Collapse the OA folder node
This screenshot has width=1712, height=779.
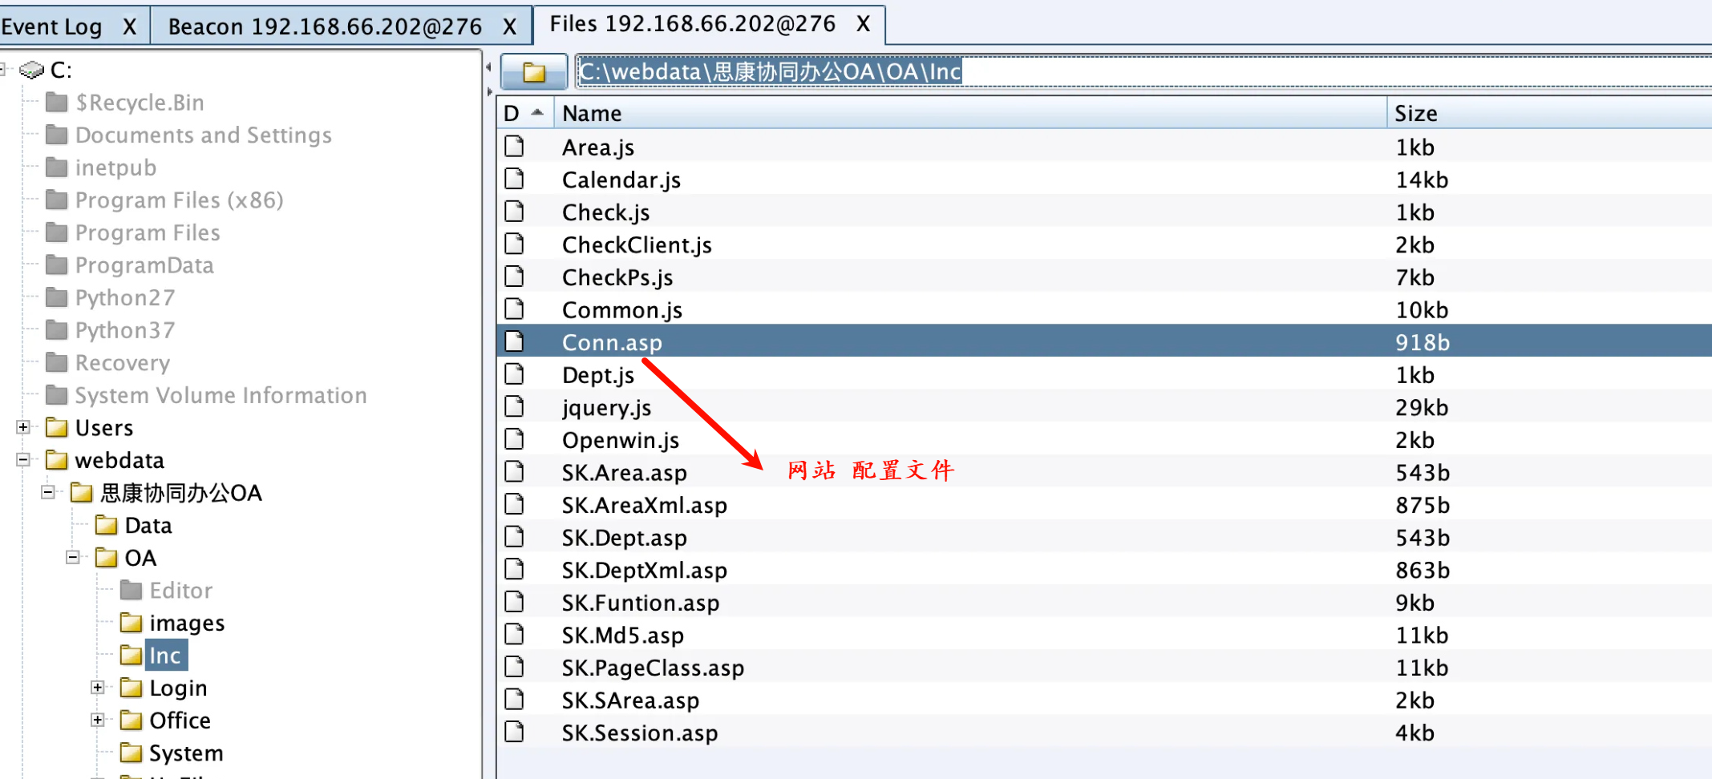(73, 557)
